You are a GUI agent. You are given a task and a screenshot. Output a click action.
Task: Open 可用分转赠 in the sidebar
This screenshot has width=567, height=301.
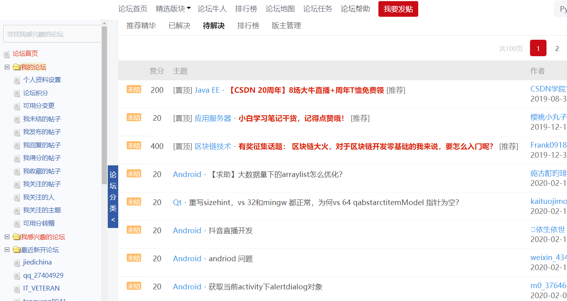[39, 224]
